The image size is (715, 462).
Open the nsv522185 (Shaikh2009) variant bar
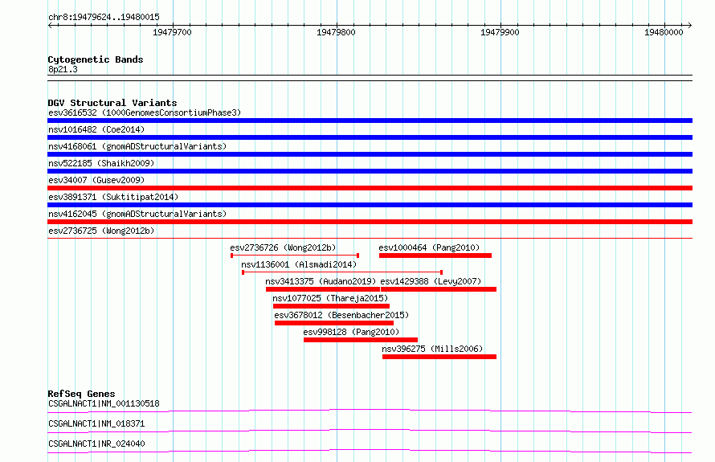[370, 171]
